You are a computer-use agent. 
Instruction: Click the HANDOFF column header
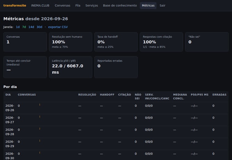(x=107, y=94)
